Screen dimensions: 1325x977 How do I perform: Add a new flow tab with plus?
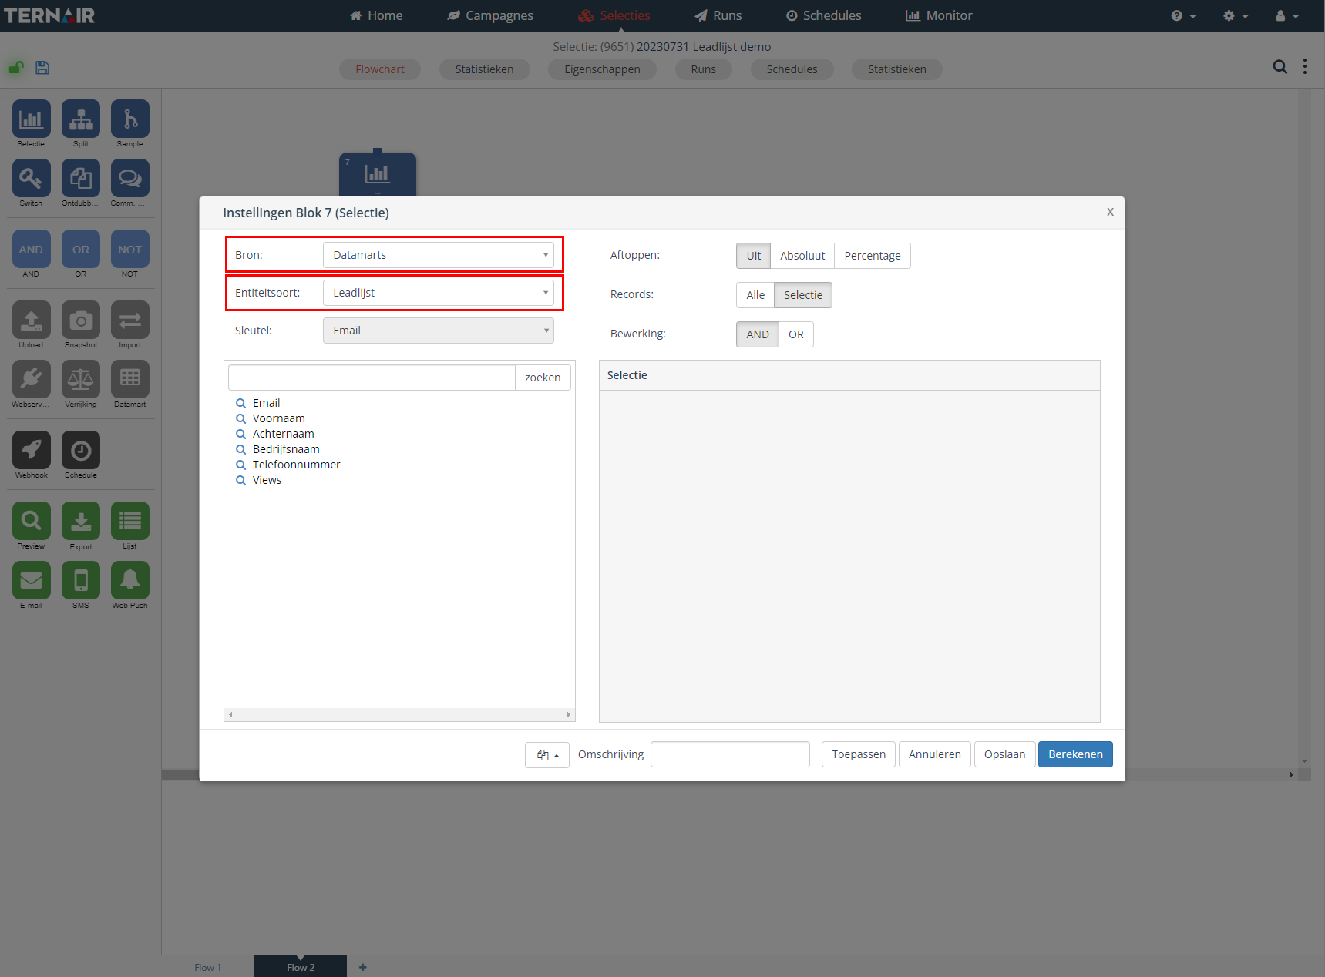pos(363,967)
